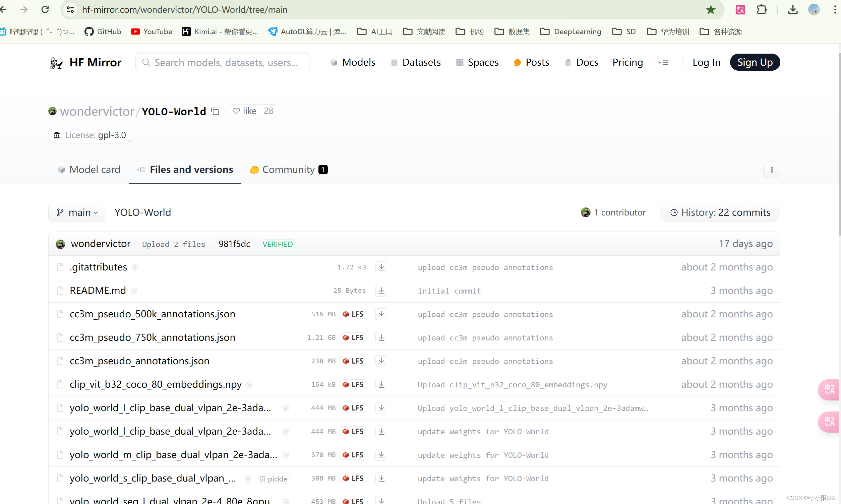This screenshot has width=841, height=504.
Task: Click the Sign Up button
Action: pos(755,62)
